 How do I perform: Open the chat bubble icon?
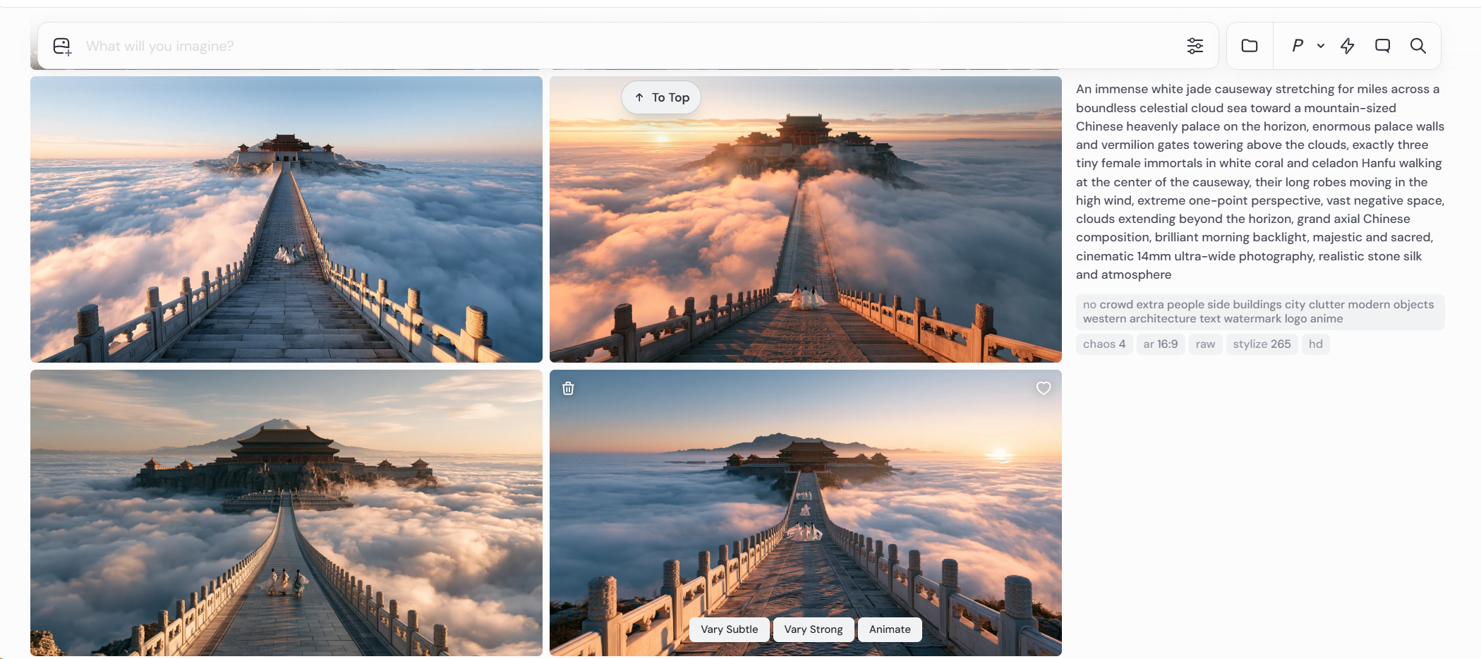point(1383,46)
